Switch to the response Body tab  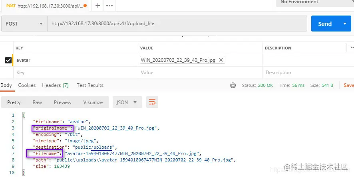tap(6, 85)
